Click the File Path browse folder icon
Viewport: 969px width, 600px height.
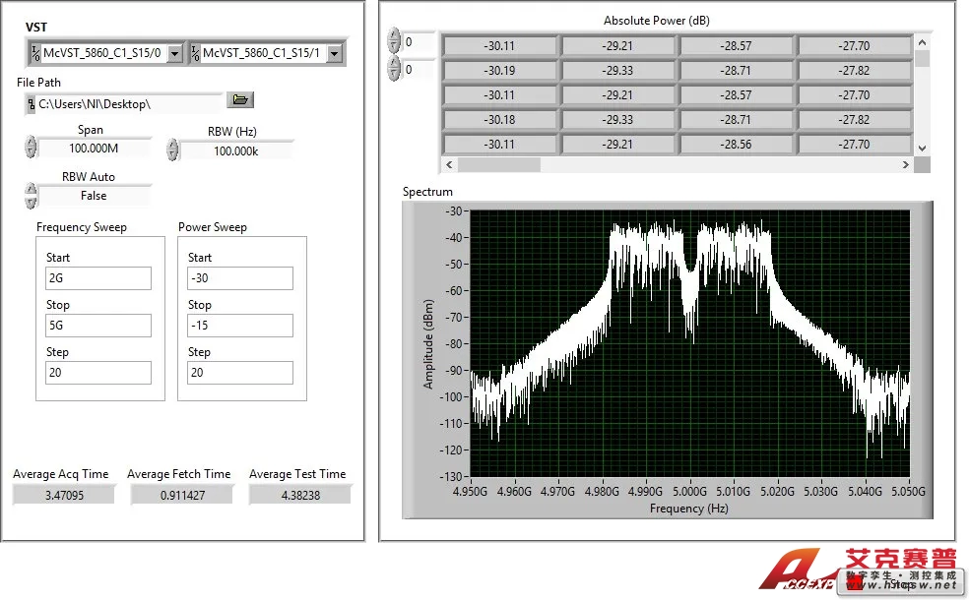point(240,100)
